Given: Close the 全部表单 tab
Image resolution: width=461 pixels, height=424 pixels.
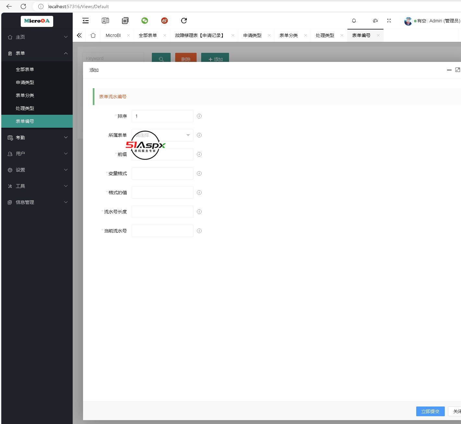Looking at the screenshot, I should point(165,35).
